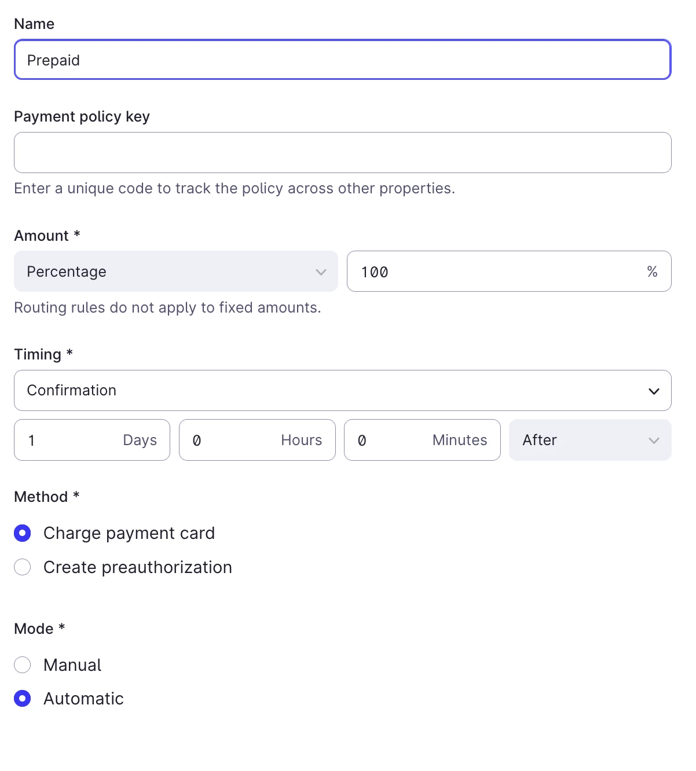
Task: Select the Automatic mode option
Action: (x=23, y=699)
